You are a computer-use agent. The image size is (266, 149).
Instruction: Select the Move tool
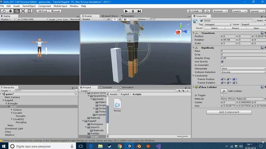pos(10,11)
